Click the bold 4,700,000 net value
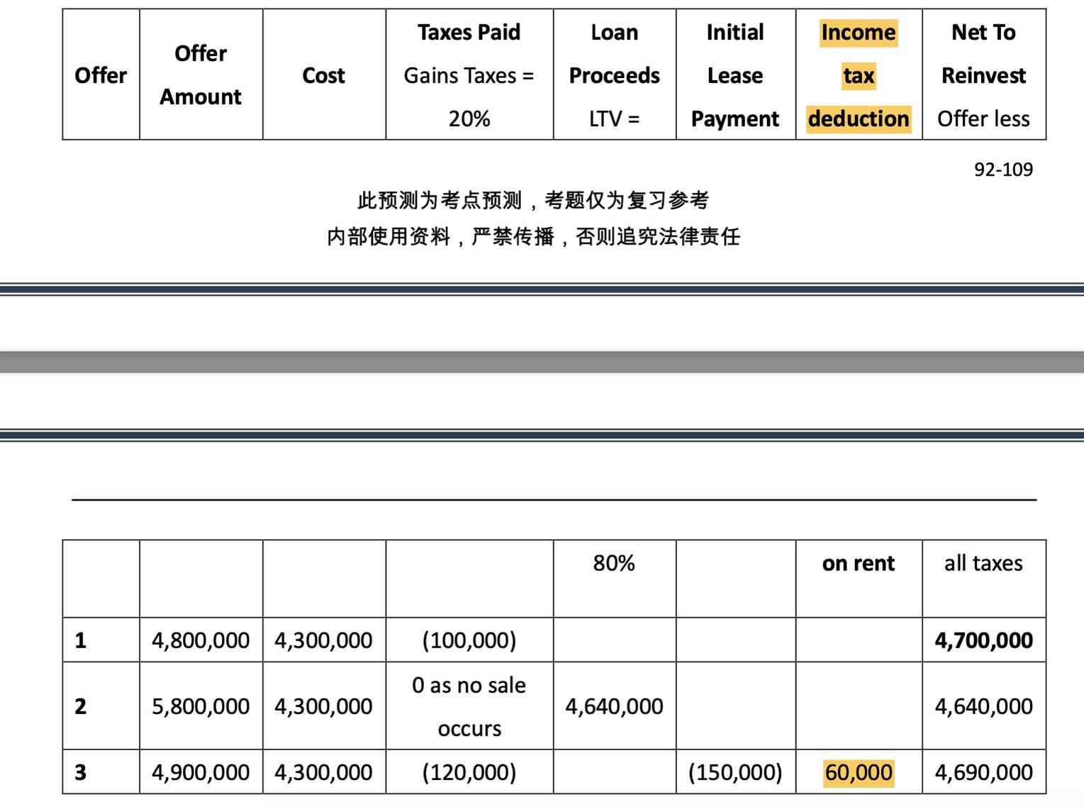This screenshot has height=807, width=1084. pyautogui.click(x=983, y=640)
